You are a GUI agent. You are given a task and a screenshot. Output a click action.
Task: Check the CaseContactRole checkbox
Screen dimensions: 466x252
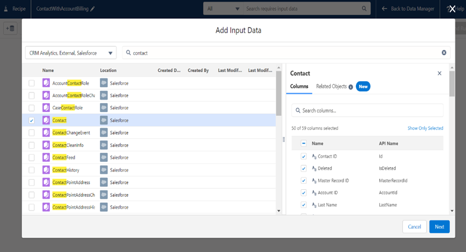32,108
